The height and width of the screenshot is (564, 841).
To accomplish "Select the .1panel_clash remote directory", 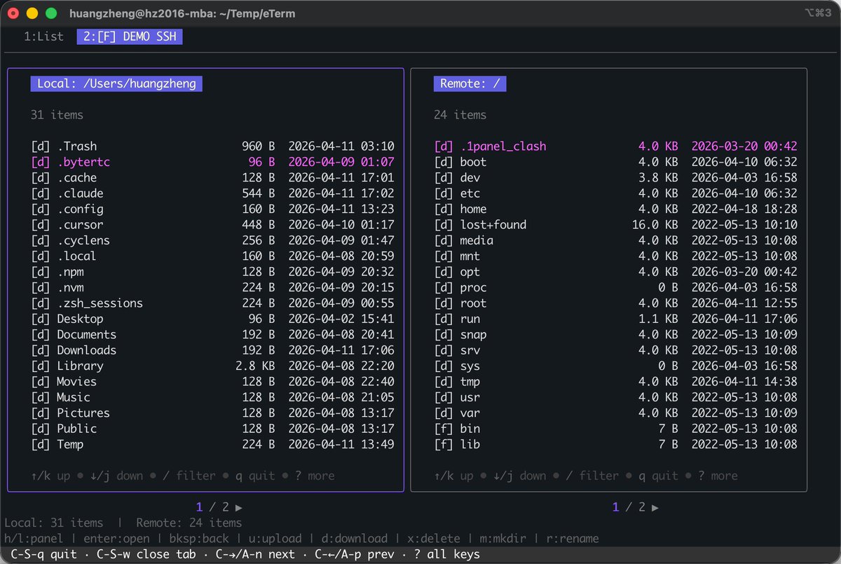I will coord(615,146).
